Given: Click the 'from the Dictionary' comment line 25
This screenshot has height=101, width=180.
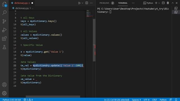Looking at the screenshot, I should click(49, 76).
